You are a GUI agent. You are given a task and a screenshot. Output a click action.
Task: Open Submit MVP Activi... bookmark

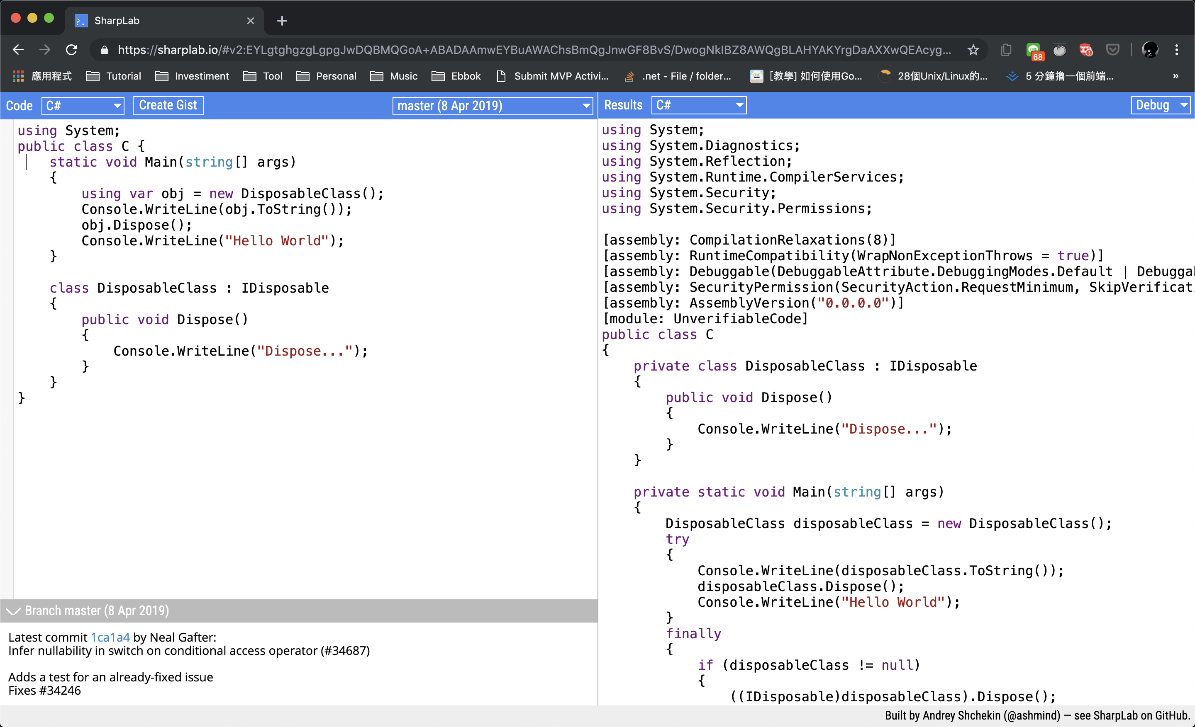tap(552, 76)
